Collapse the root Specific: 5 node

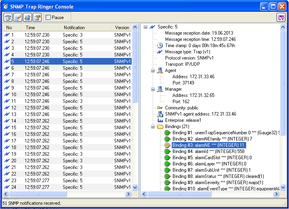146,27
